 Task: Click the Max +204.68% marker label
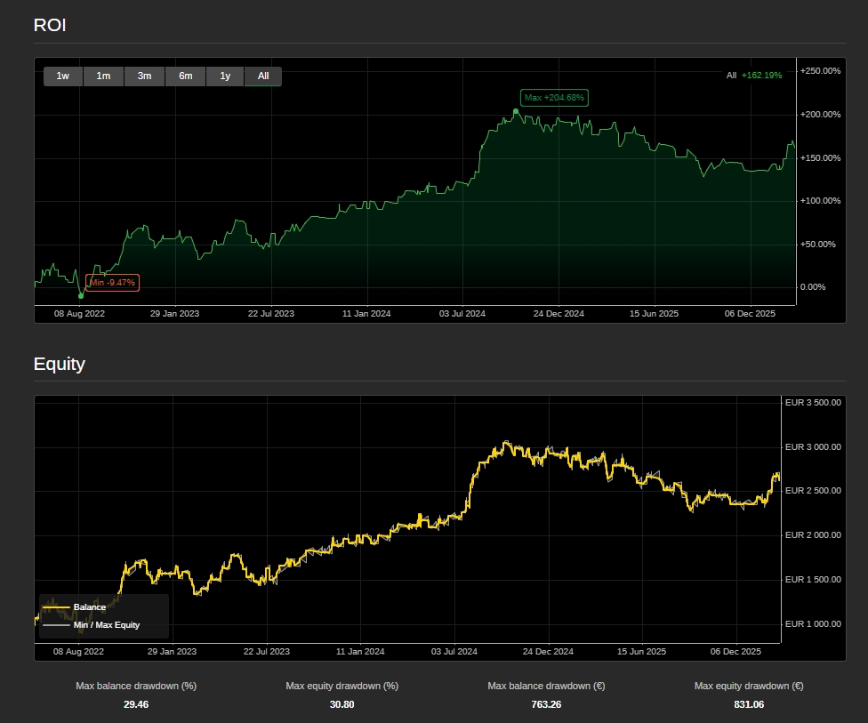553,98
